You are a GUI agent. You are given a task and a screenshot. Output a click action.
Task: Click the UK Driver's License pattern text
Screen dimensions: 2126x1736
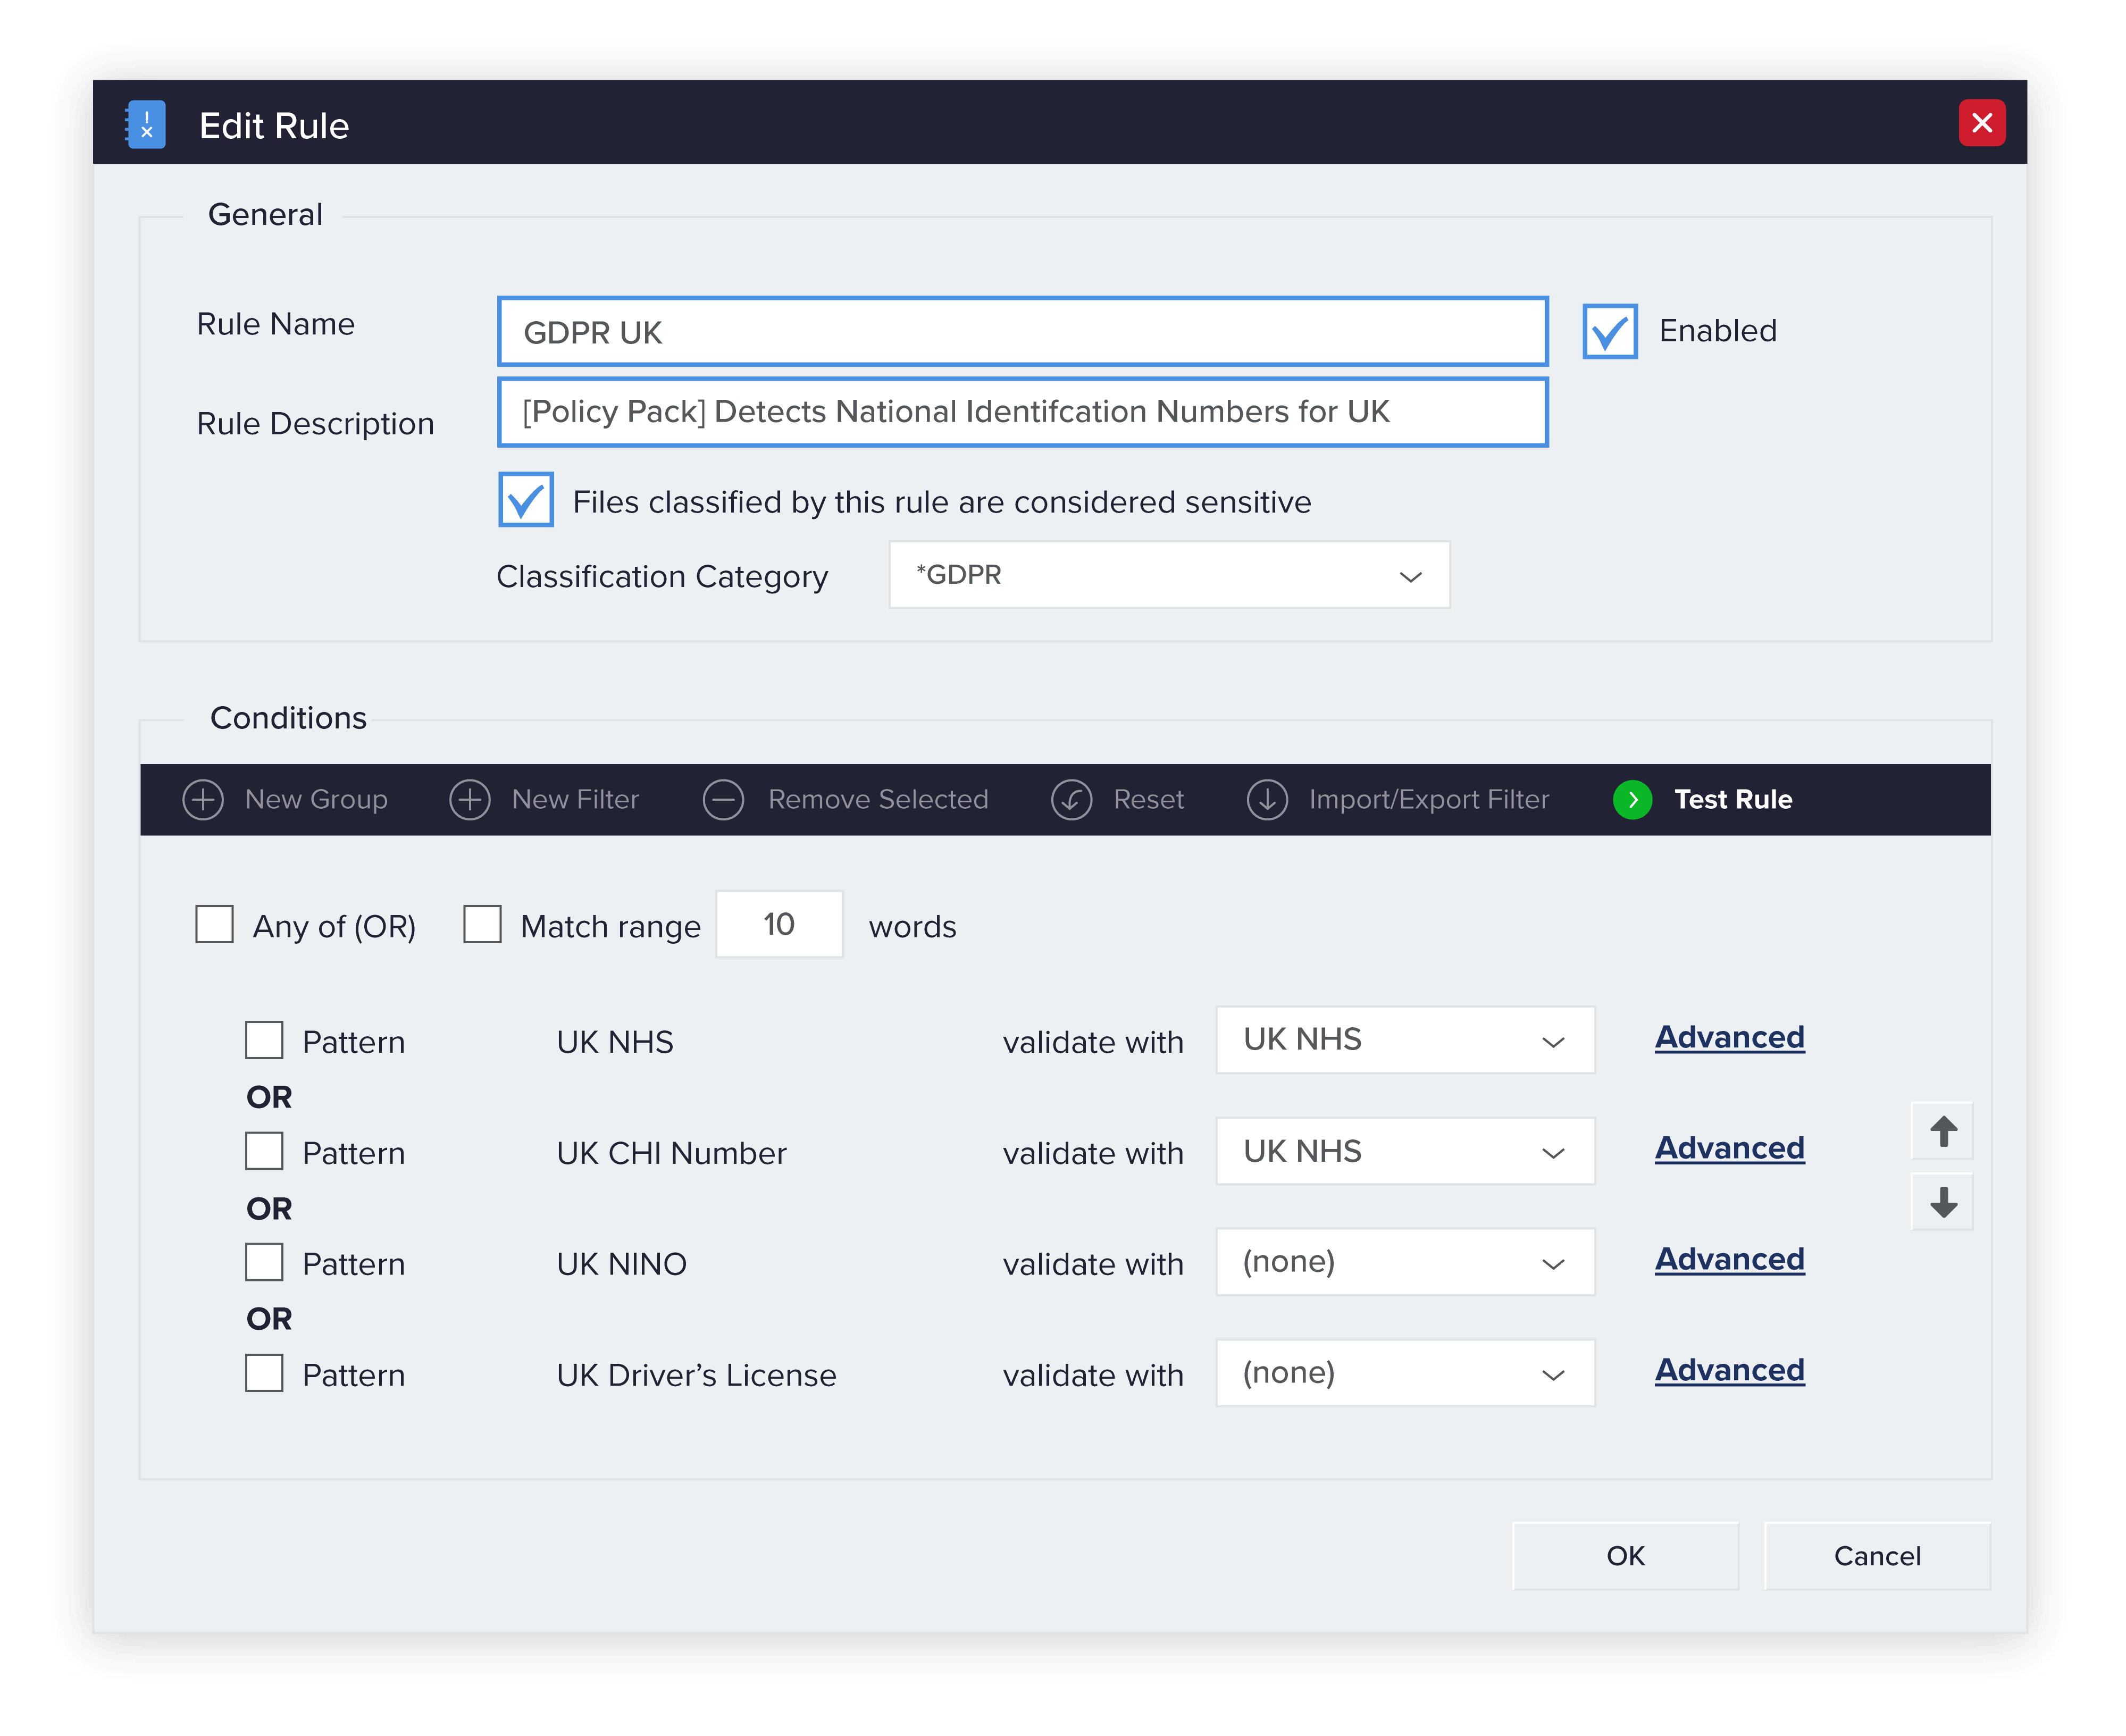[696, 1375]
